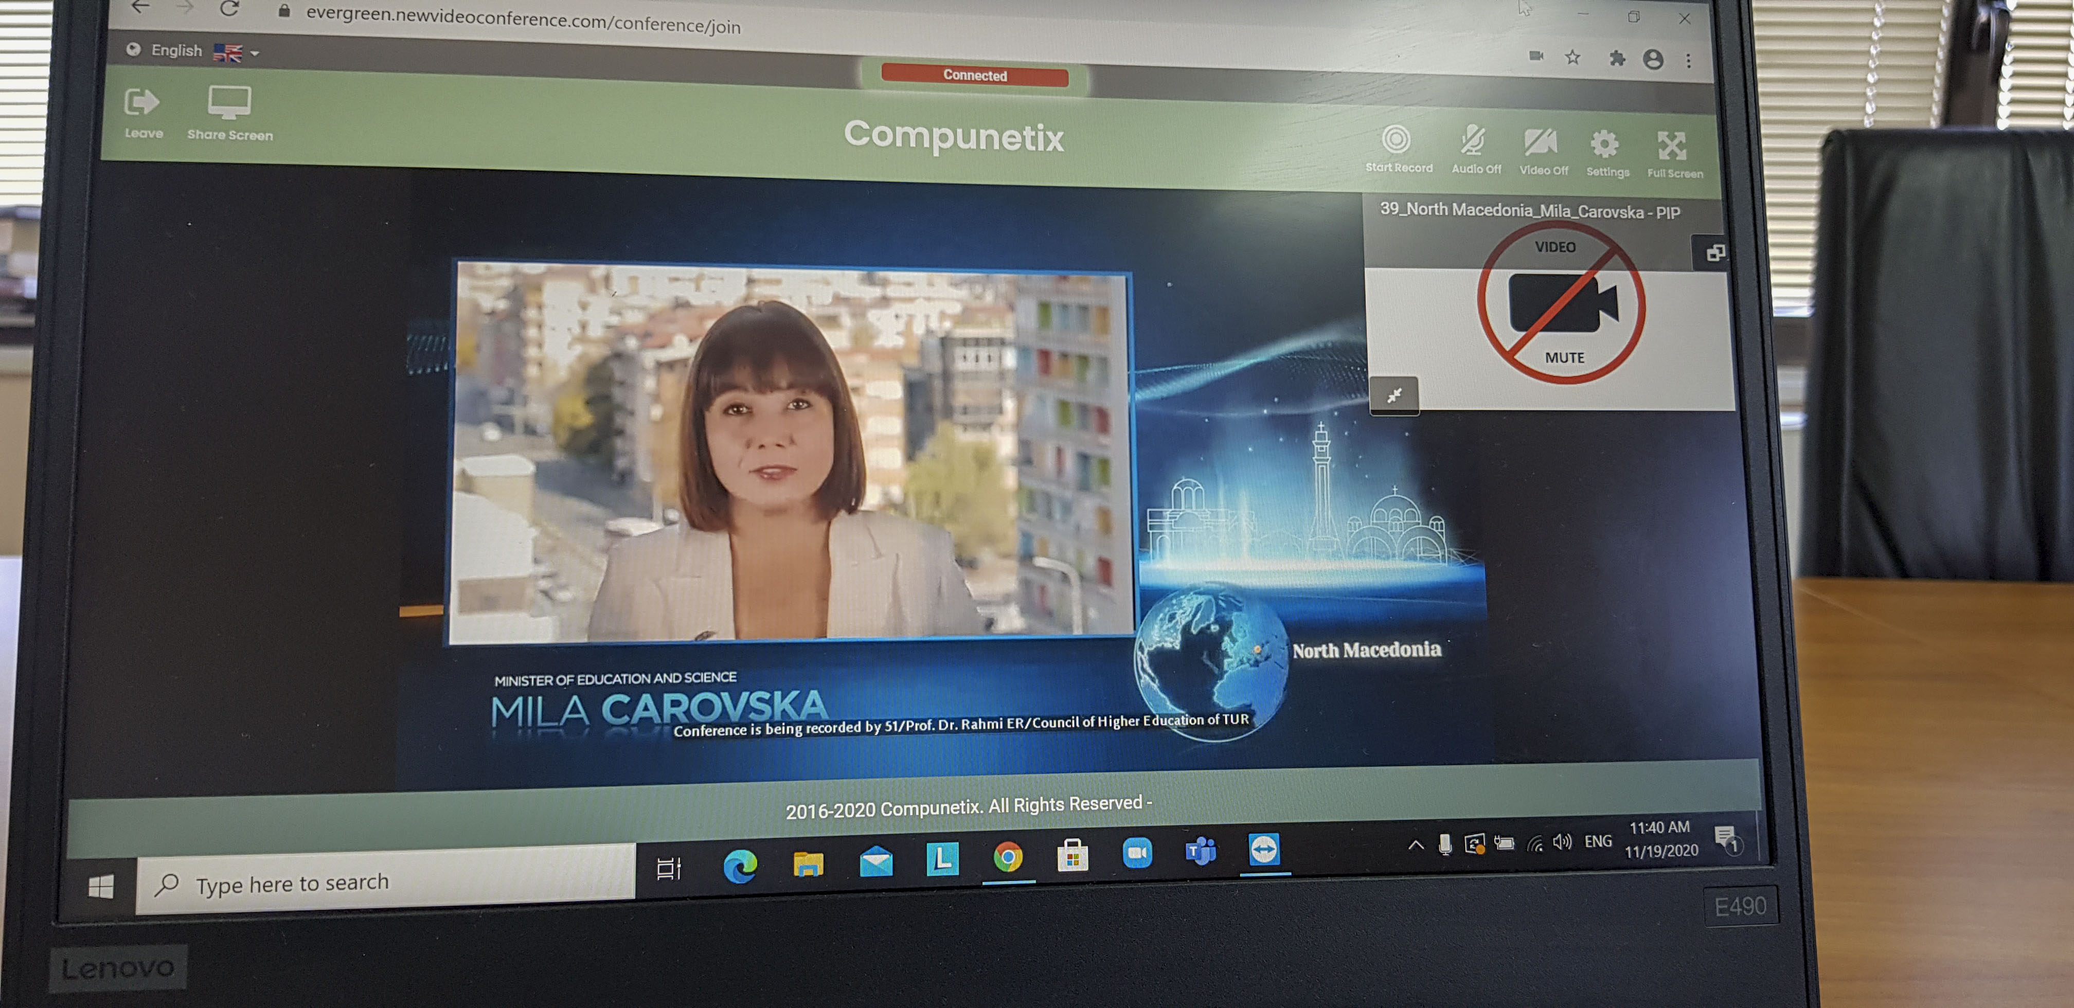The height and width of the screenshot is (1008, 2074).
Task: Open Wi-Fi network tray icon
Action: [1534, 844]
